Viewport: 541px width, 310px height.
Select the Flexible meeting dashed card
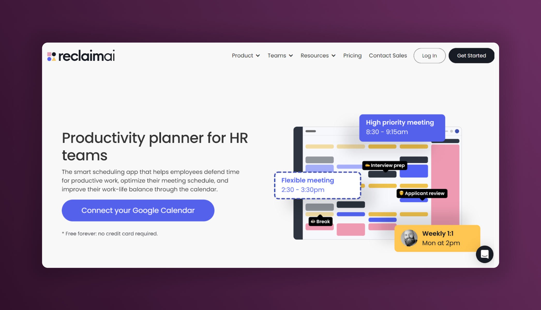[x=317, y=185]
